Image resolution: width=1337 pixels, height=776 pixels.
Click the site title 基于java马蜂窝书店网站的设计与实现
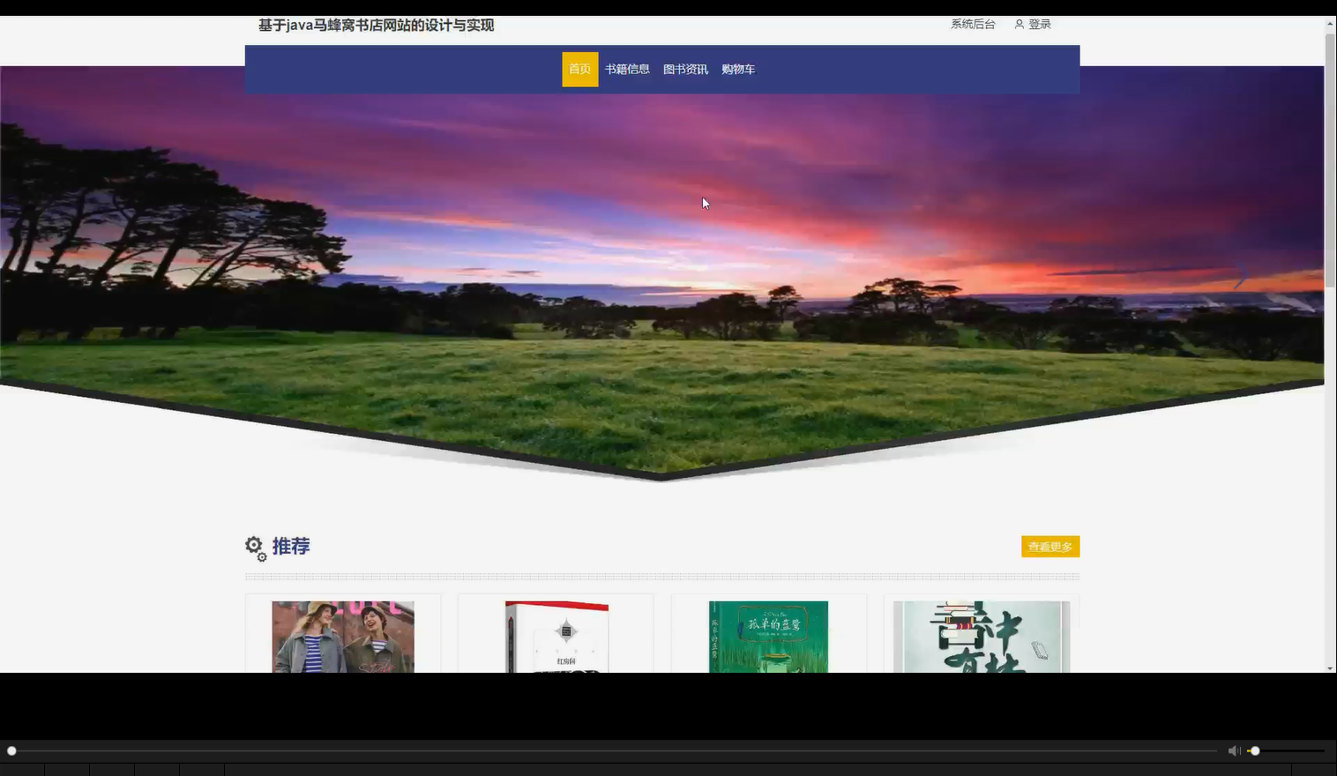[x=376, y=26]
